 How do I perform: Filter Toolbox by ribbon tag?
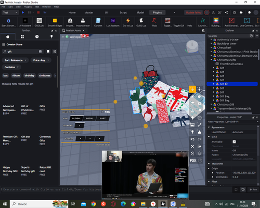pyautogui.click(x=16, y=75)
